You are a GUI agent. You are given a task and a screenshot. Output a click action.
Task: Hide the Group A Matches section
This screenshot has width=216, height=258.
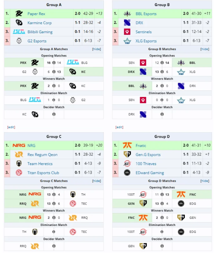coord(97,49)
